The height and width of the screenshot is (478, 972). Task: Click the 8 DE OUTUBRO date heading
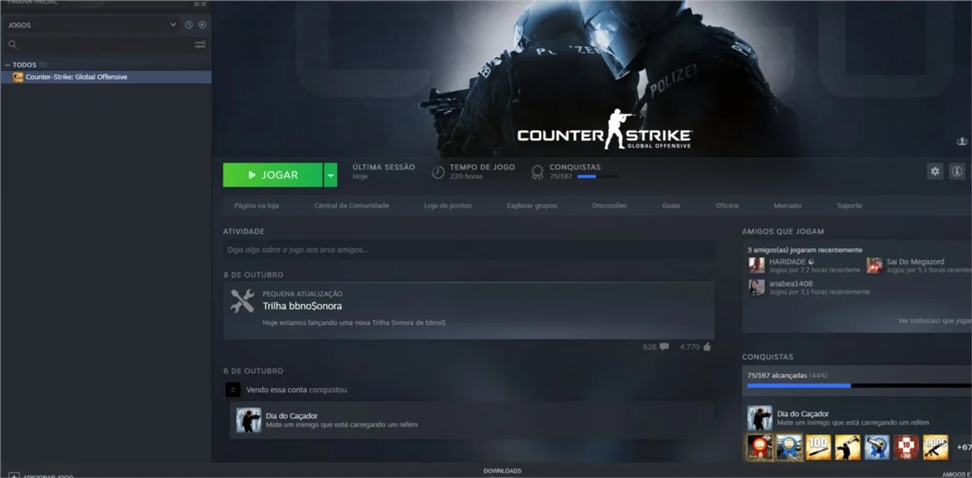point(254,275)
